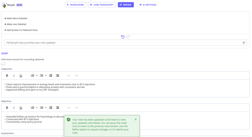252x137 pixels.
Task: Insert numbered list in Subjective editor
Action: coord(33,76)
